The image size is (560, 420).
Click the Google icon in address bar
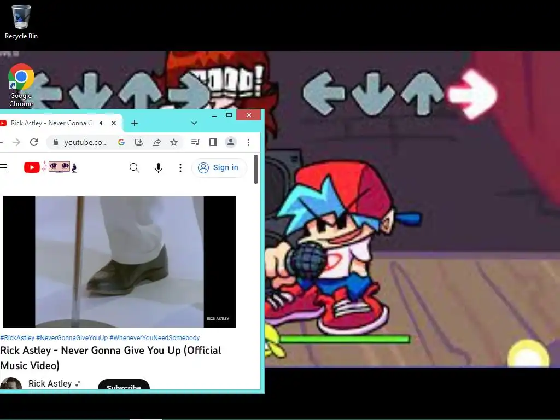coord(121,142)
